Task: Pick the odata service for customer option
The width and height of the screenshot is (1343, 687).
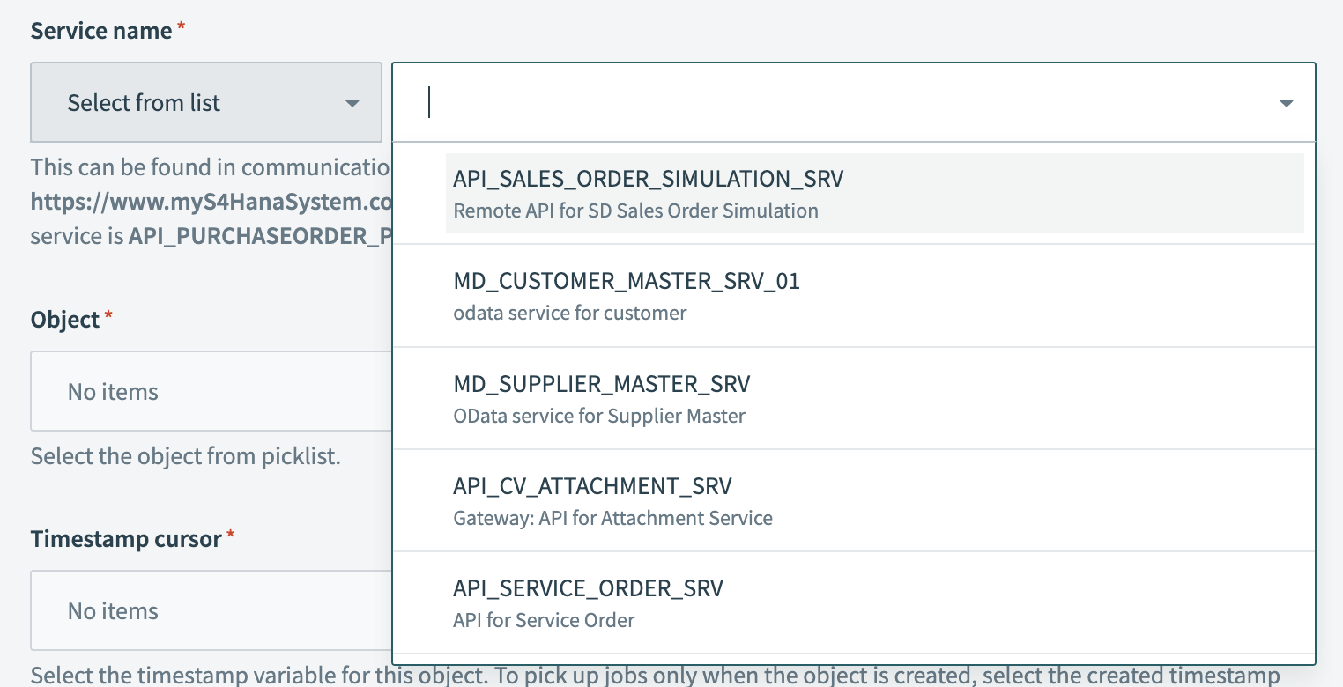Action: 568,313
